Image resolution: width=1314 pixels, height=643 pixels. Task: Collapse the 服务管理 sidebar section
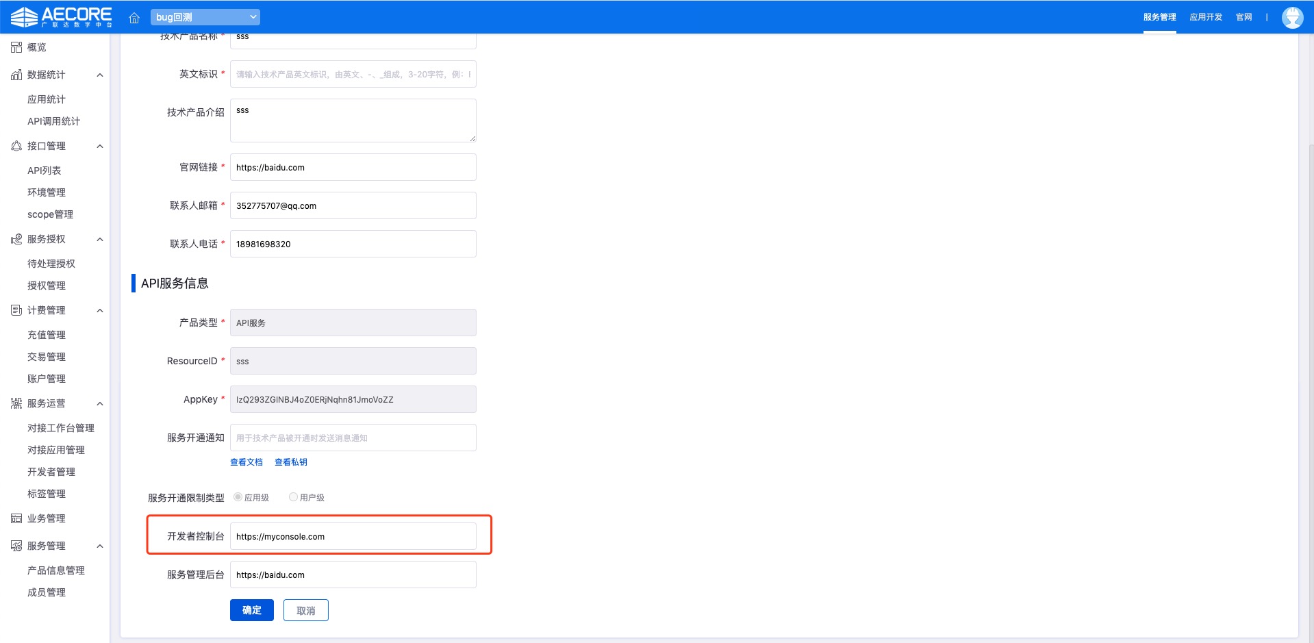point(100,546)
